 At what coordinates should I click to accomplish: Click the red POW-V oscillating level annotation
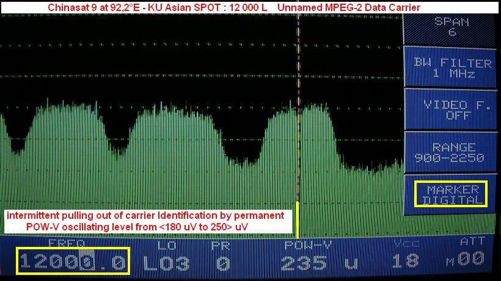(145, 221)
